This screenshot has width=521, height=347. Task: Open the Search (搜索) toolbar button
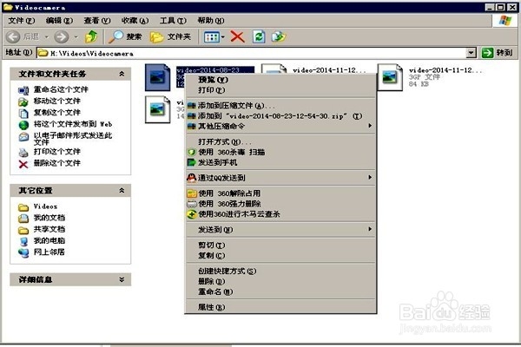(126, 36)
